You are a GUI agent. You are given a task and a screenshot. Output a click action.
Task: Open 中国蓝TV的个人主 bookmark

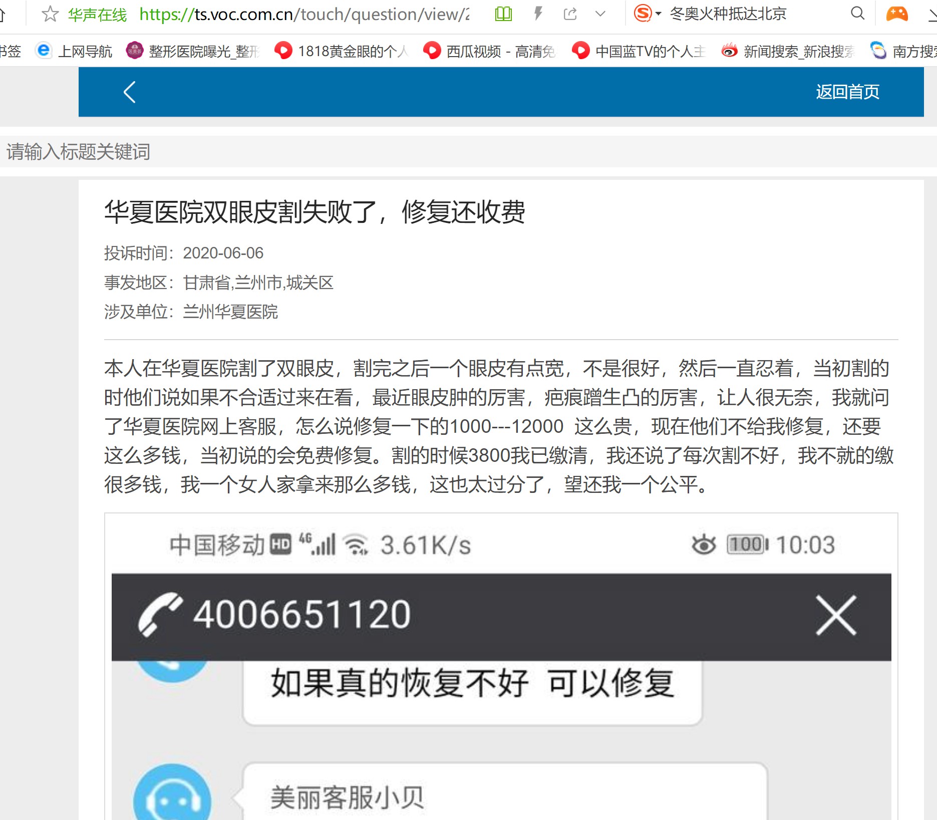(639, 51)
